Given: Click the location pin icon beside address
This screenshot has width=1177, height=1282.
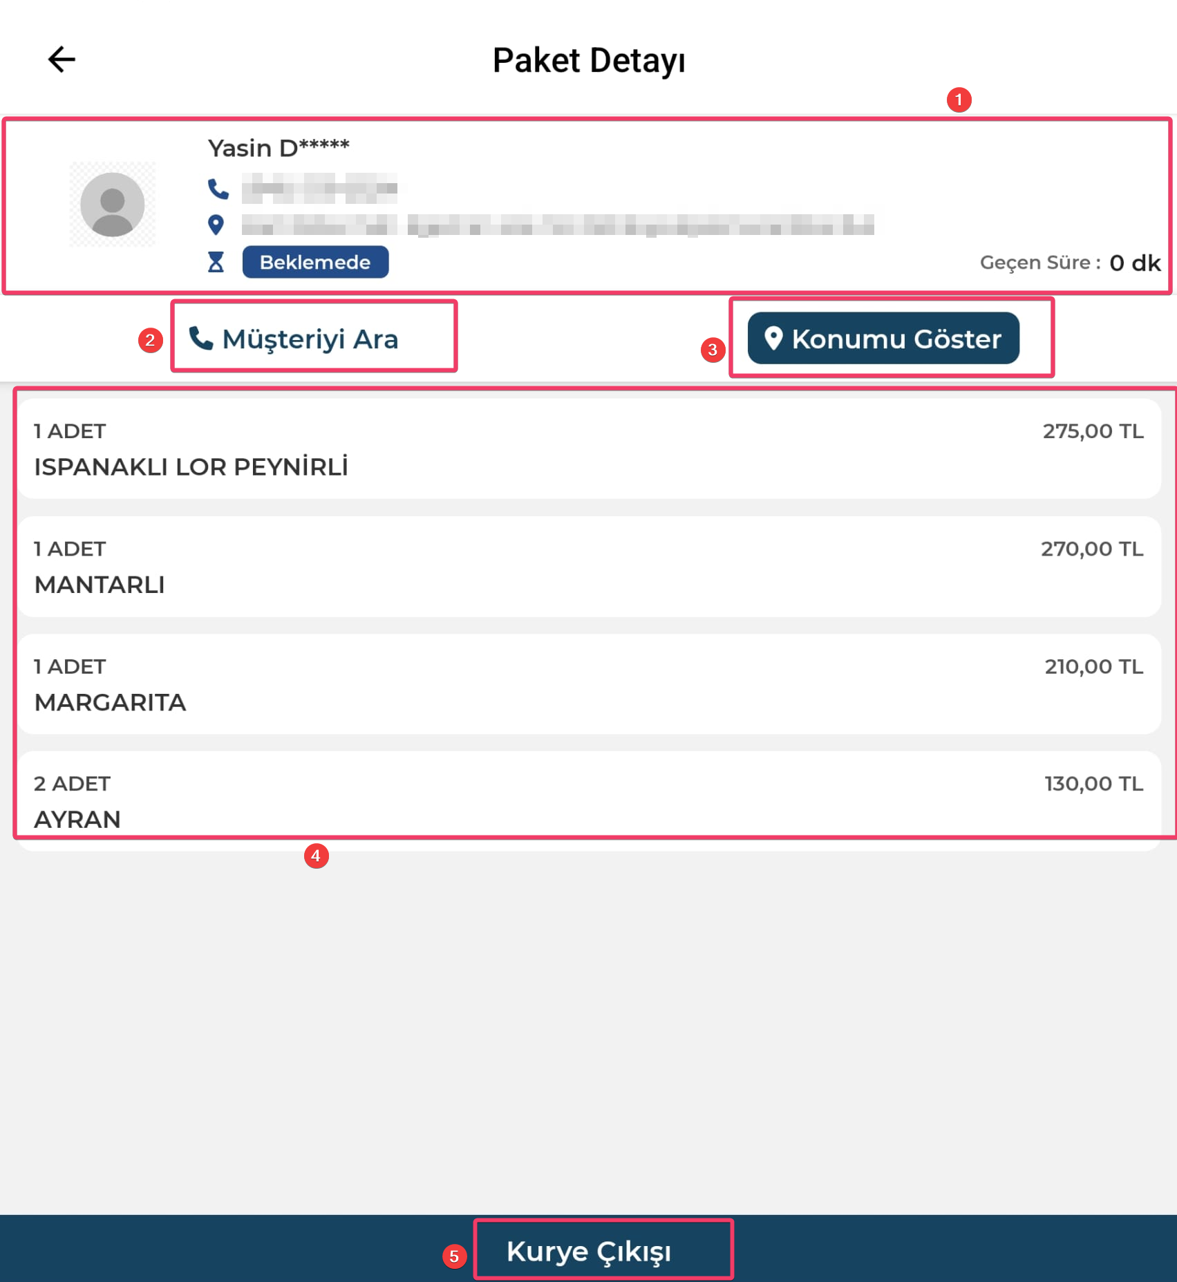Looking at the screenshot, I should 216,225.
